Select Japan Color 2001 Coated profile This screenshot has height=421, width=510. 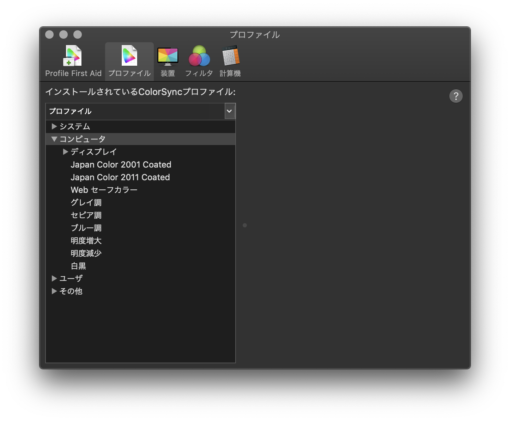(121, 165)
